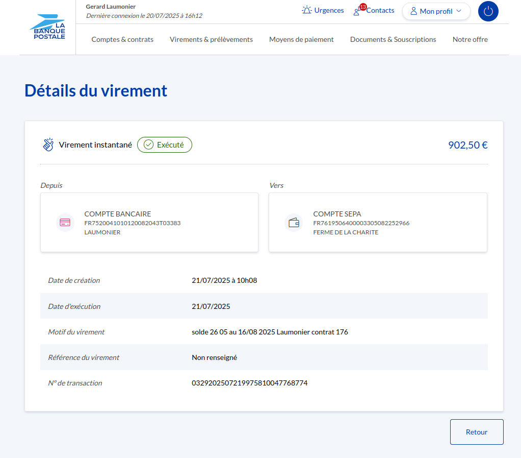Open the Documents & Souscriptions menu
The height and width of the screenshot is (458, 521).
(393, 39)
